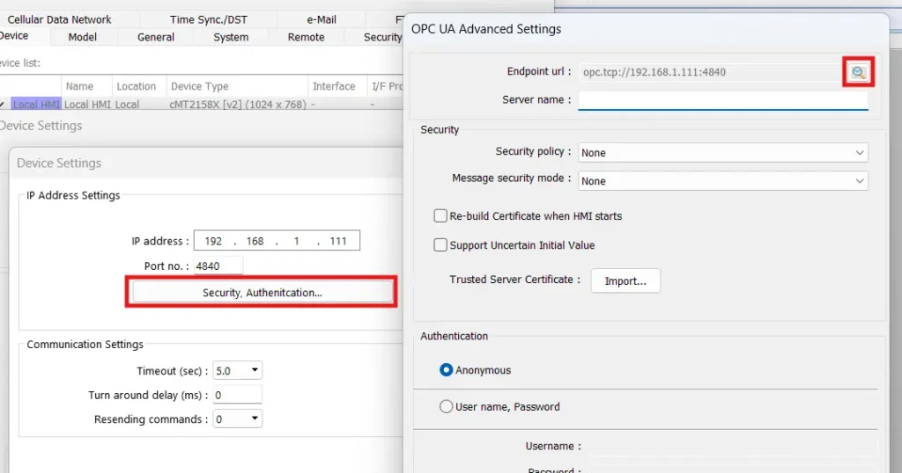
Task: Go to the System tab
Action: [231, 37]
